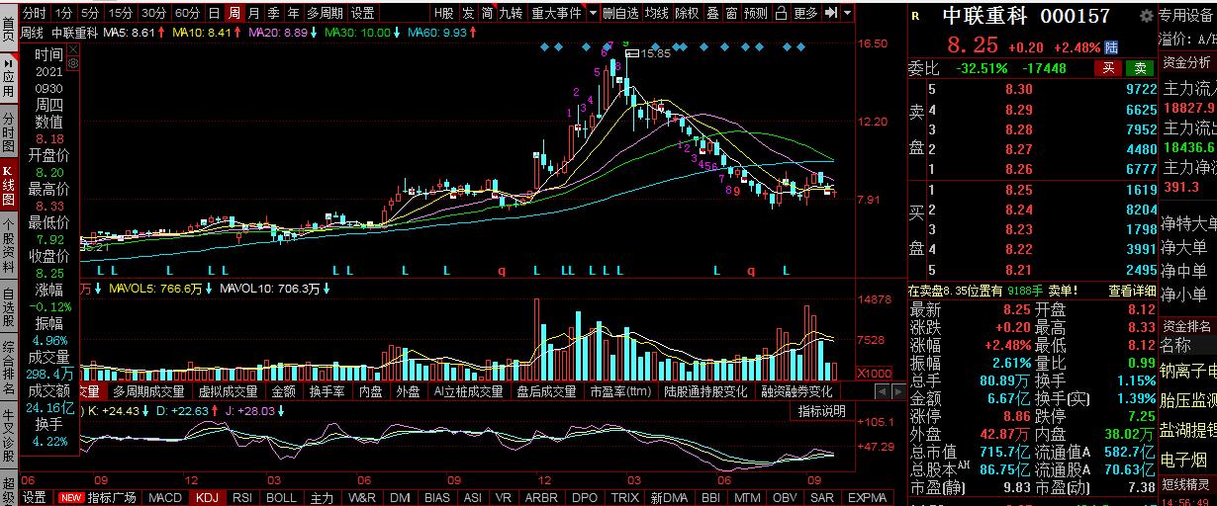The width and height of the screenshot is (1217, 506).
Task: Switch to daily 日 period
Action: 214,13
